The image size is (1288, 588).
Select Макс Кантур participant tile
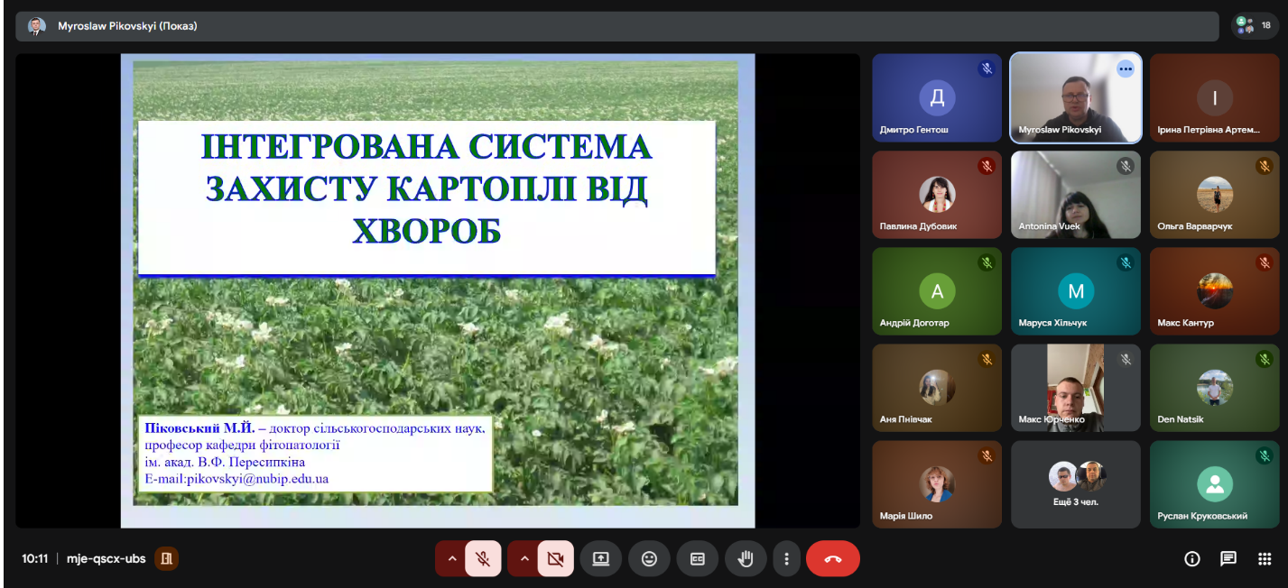1215,291
